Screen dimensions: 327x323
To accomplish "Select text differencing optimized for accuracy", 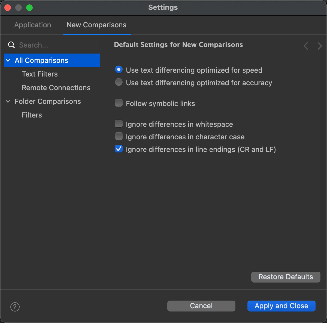I will [119, 82].
